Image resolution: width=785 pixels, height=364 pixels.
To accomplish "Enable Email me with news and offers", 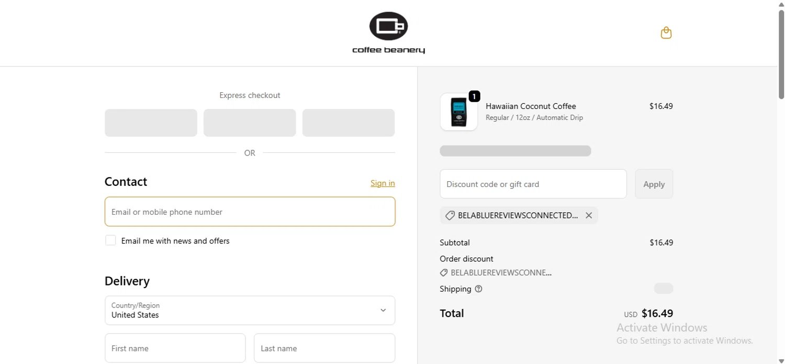I will pyautogui.click(x=110, y=240).
